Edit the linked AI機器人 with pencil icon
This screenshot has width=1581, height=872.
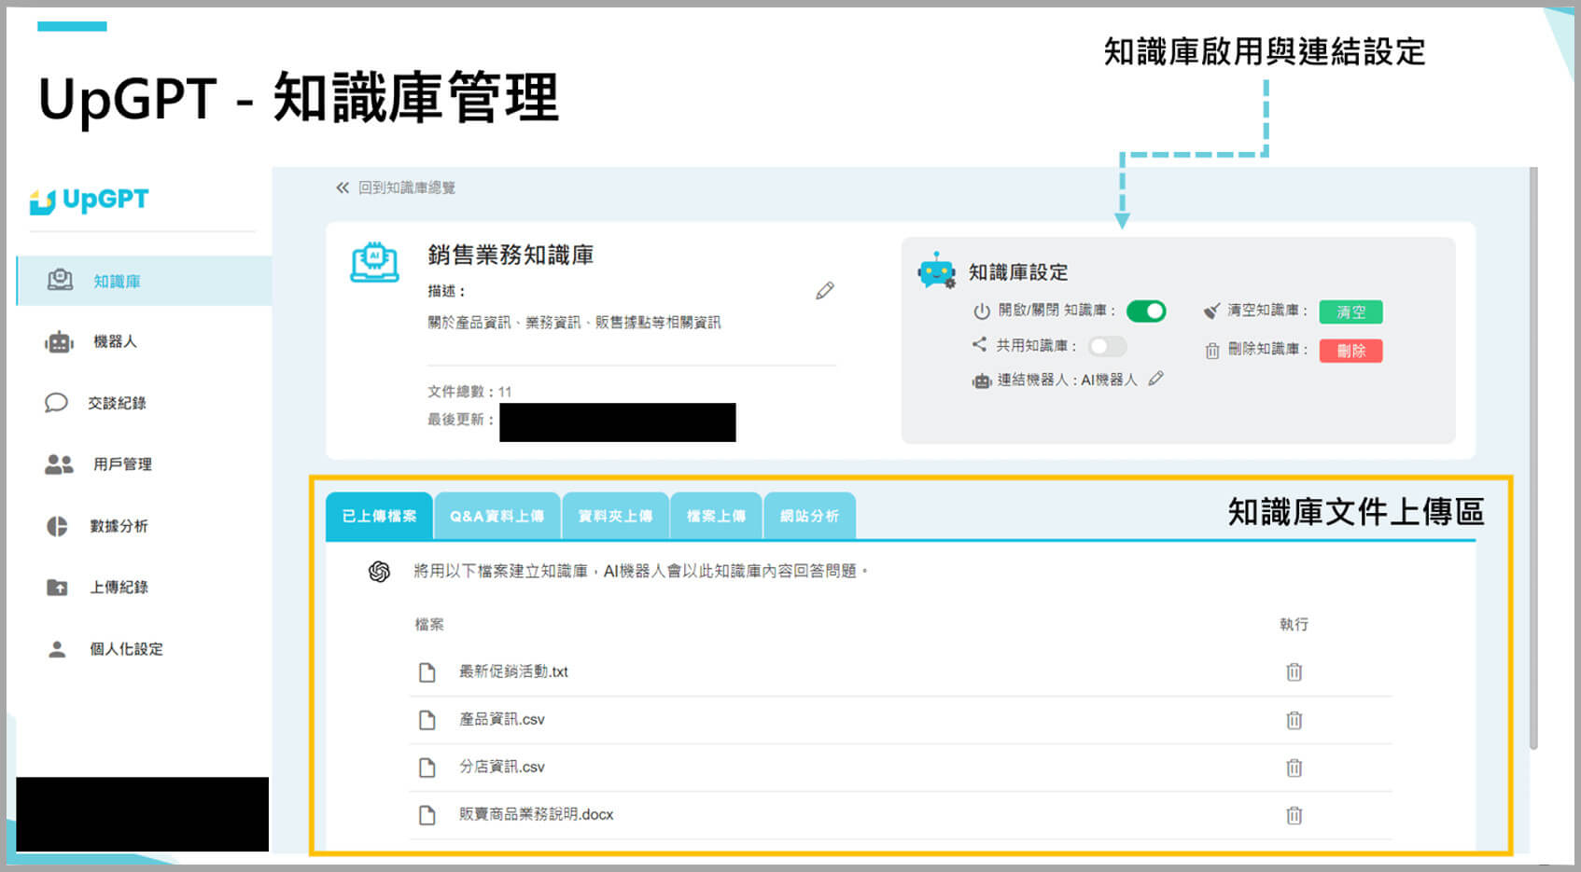click(1155, 379)
